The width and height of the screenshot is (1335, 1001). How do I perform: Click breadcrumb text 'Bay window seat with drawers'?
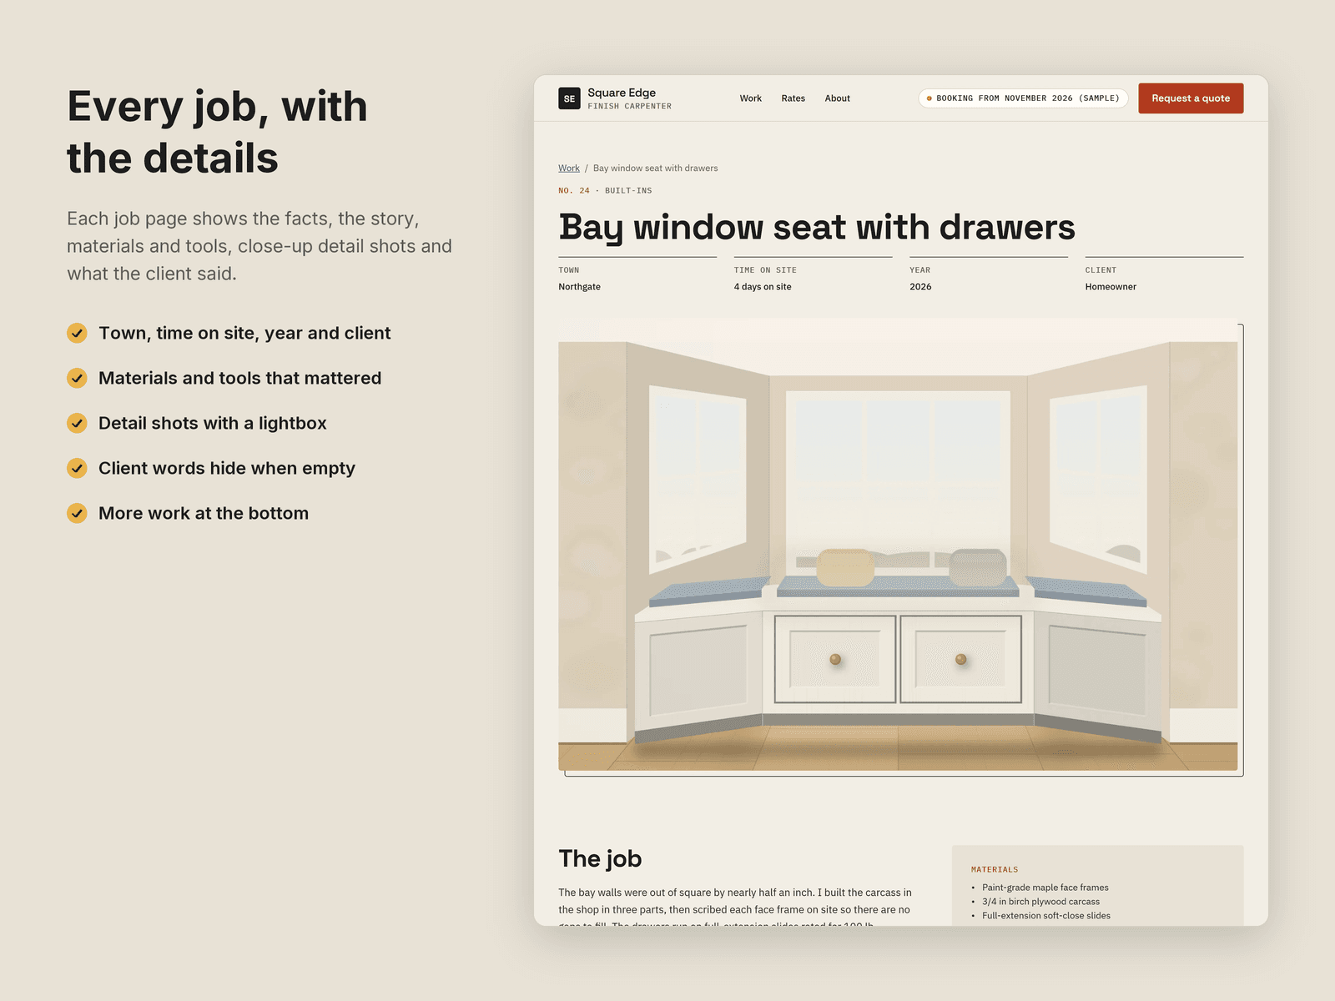[x=655, y=169]
